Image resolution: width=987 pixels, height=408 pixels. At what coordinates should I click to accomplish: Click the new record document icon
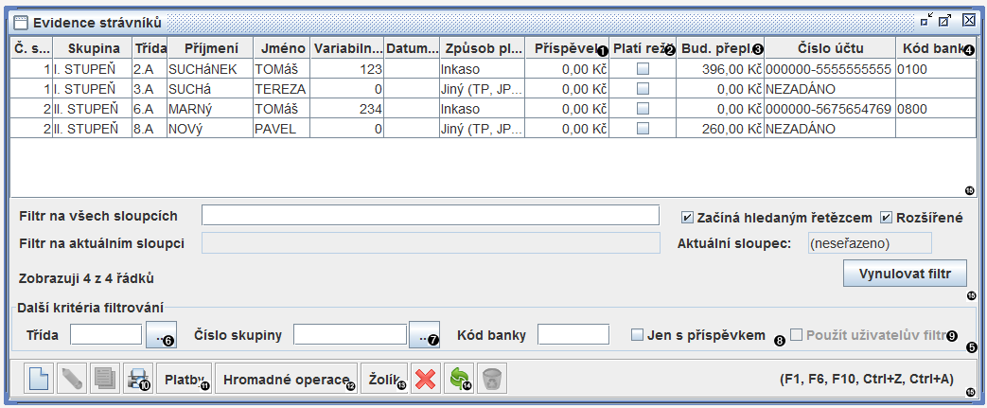pyautogui.click(x=38, y=380)
